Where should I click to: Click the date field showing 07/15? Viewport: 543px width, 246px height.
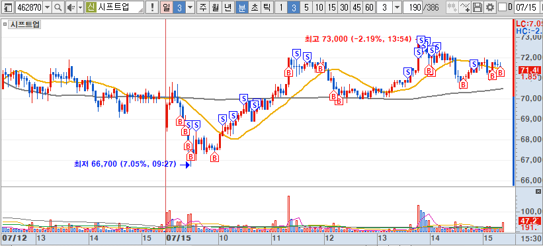(528, 7)
